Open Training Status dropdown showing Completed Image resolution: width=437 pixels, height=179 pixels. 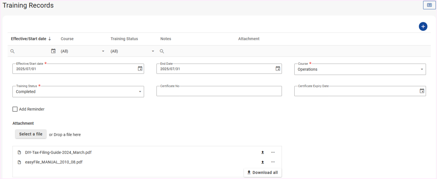pos(78,92)
